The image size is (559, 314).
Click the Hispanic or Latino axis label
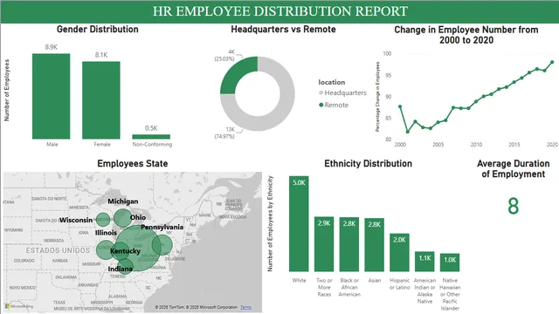click(x=400, y=284)
